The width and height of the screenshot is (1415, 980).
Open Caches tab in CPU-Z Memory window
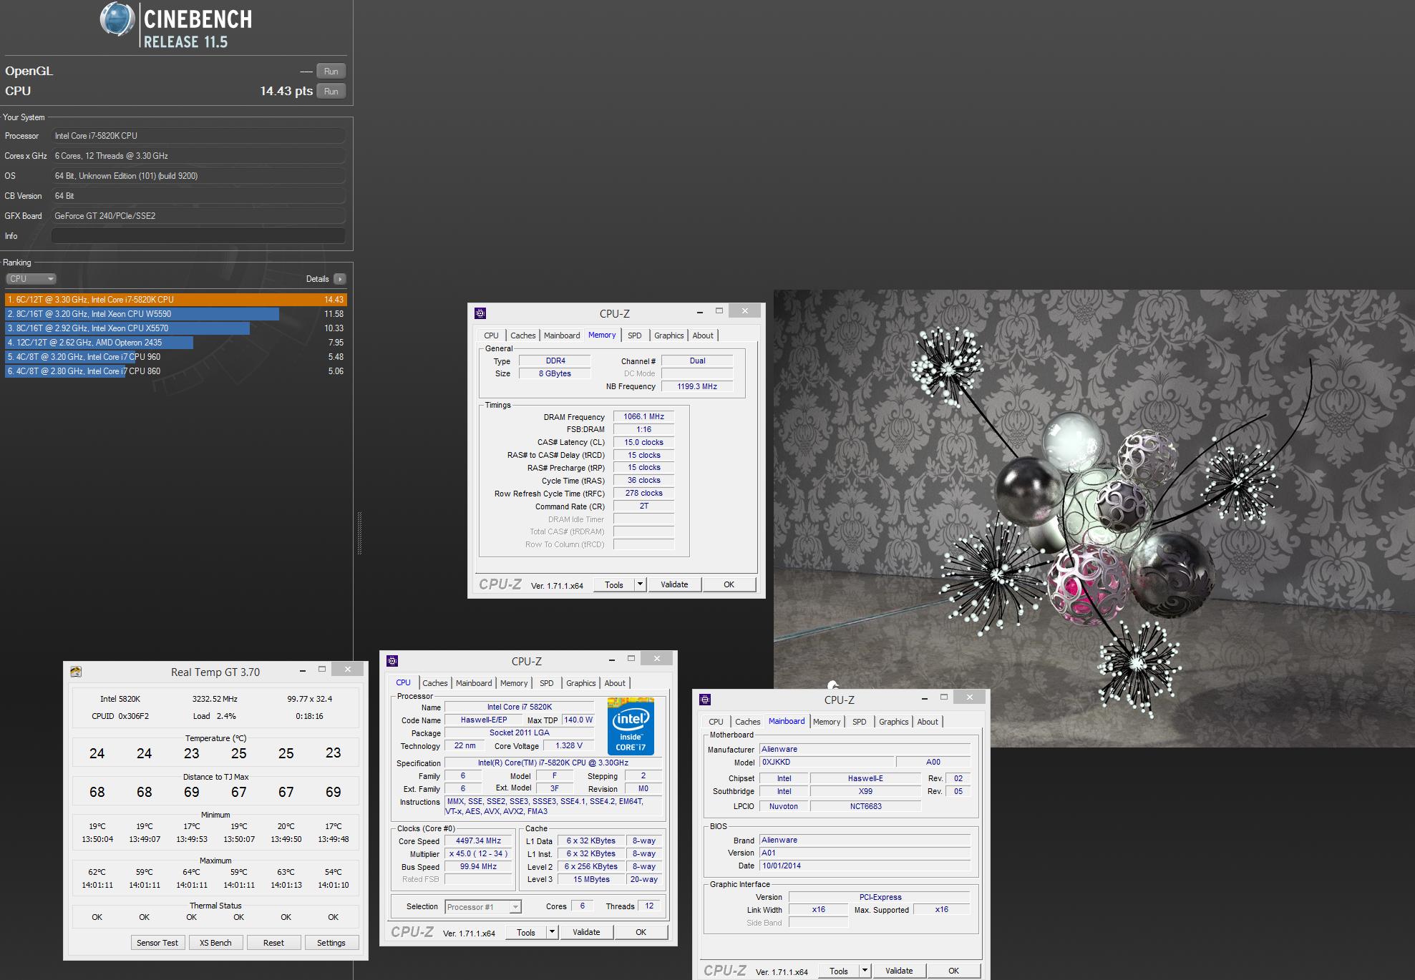pyautogui.click(x=522, y=335)
